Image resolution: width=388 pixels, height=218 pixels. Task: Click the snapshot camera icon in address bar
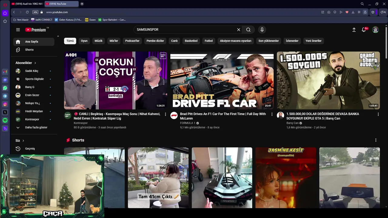click(x=329, y=12)
